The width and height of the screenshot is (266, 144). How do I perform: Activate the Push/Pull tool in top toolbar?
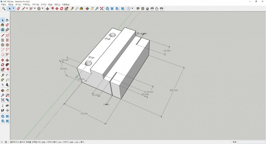(47, 9)
